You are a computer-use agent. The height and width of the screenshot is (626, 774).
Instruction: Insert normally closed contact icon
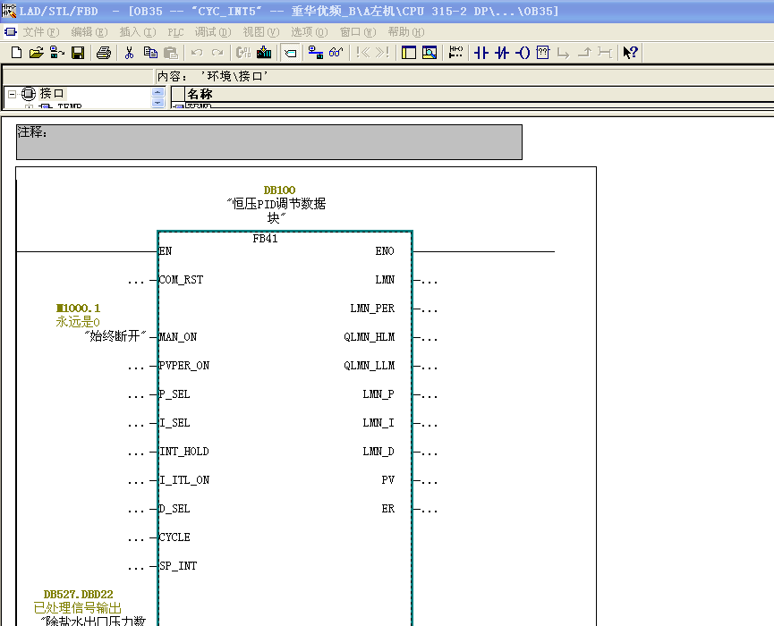click(502, 52)
